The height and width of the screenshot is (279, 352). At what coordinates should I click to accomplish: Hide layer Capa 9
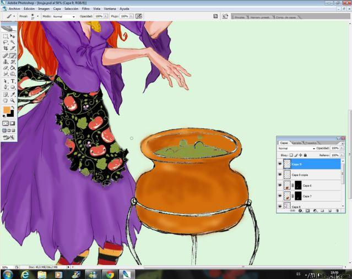click(x=280, y=164)
